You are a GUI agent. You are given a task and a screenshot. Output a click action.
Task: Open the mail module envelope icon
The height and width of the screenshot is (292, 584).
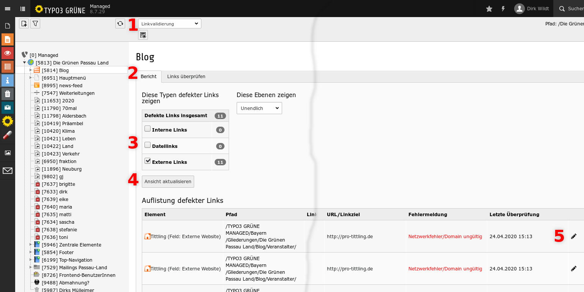(8, 171)
